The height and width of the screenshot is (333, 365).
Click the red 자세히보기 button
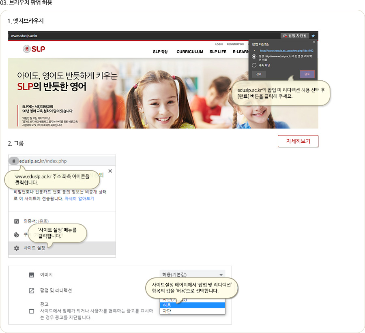click(x=298, y=141)
